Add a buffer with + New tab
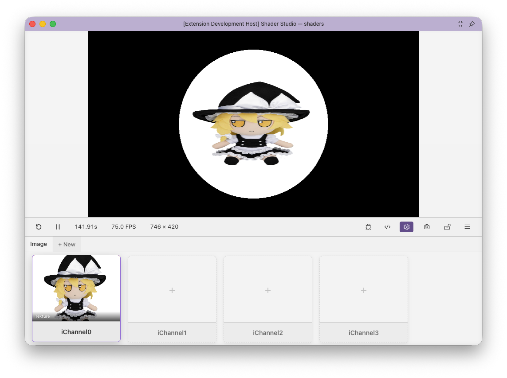The image size is (507, 378). pyautogui.click(x=67, y=244)
